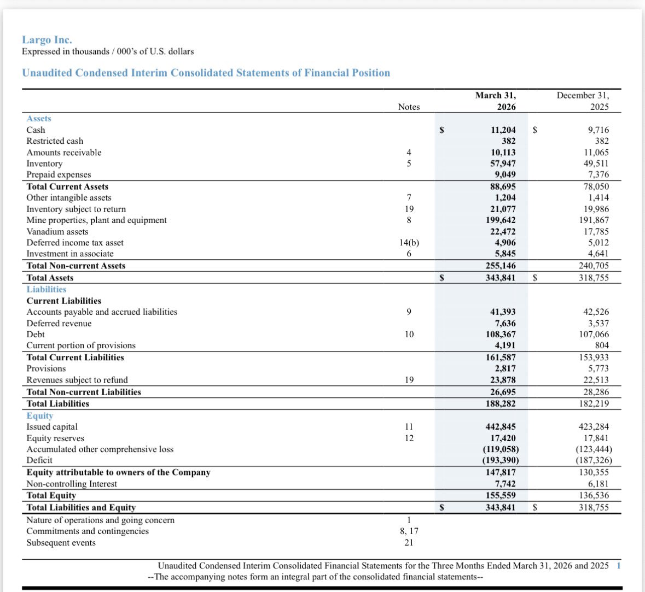Select Deferred revenue value 7,636
The height and width of the screenshot is (592, 645).
tap(505, 324)
